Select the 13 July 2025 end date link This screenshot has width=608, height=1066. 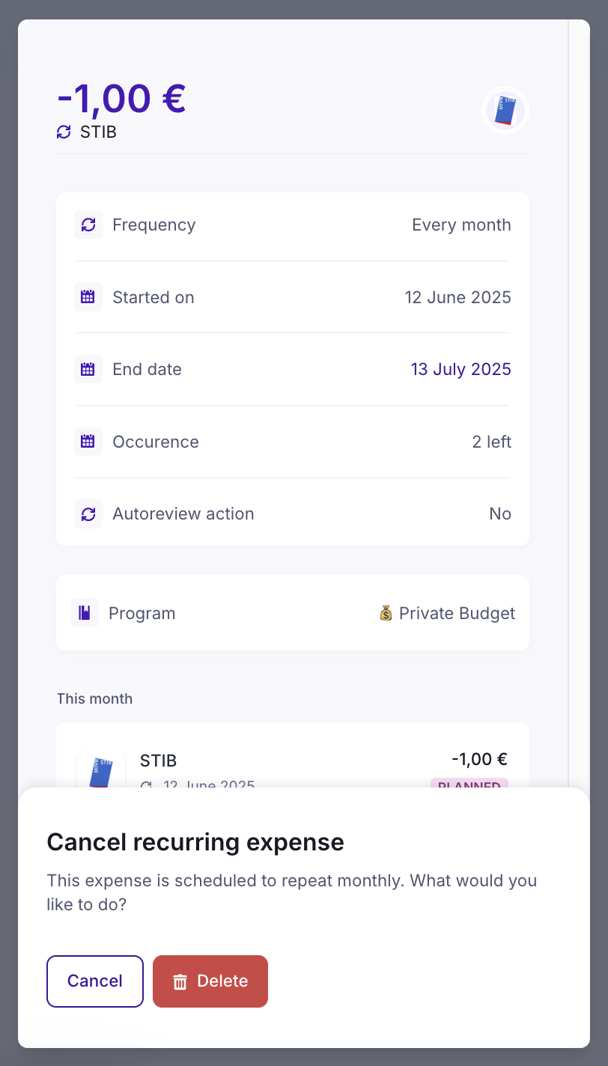point(460,369)
